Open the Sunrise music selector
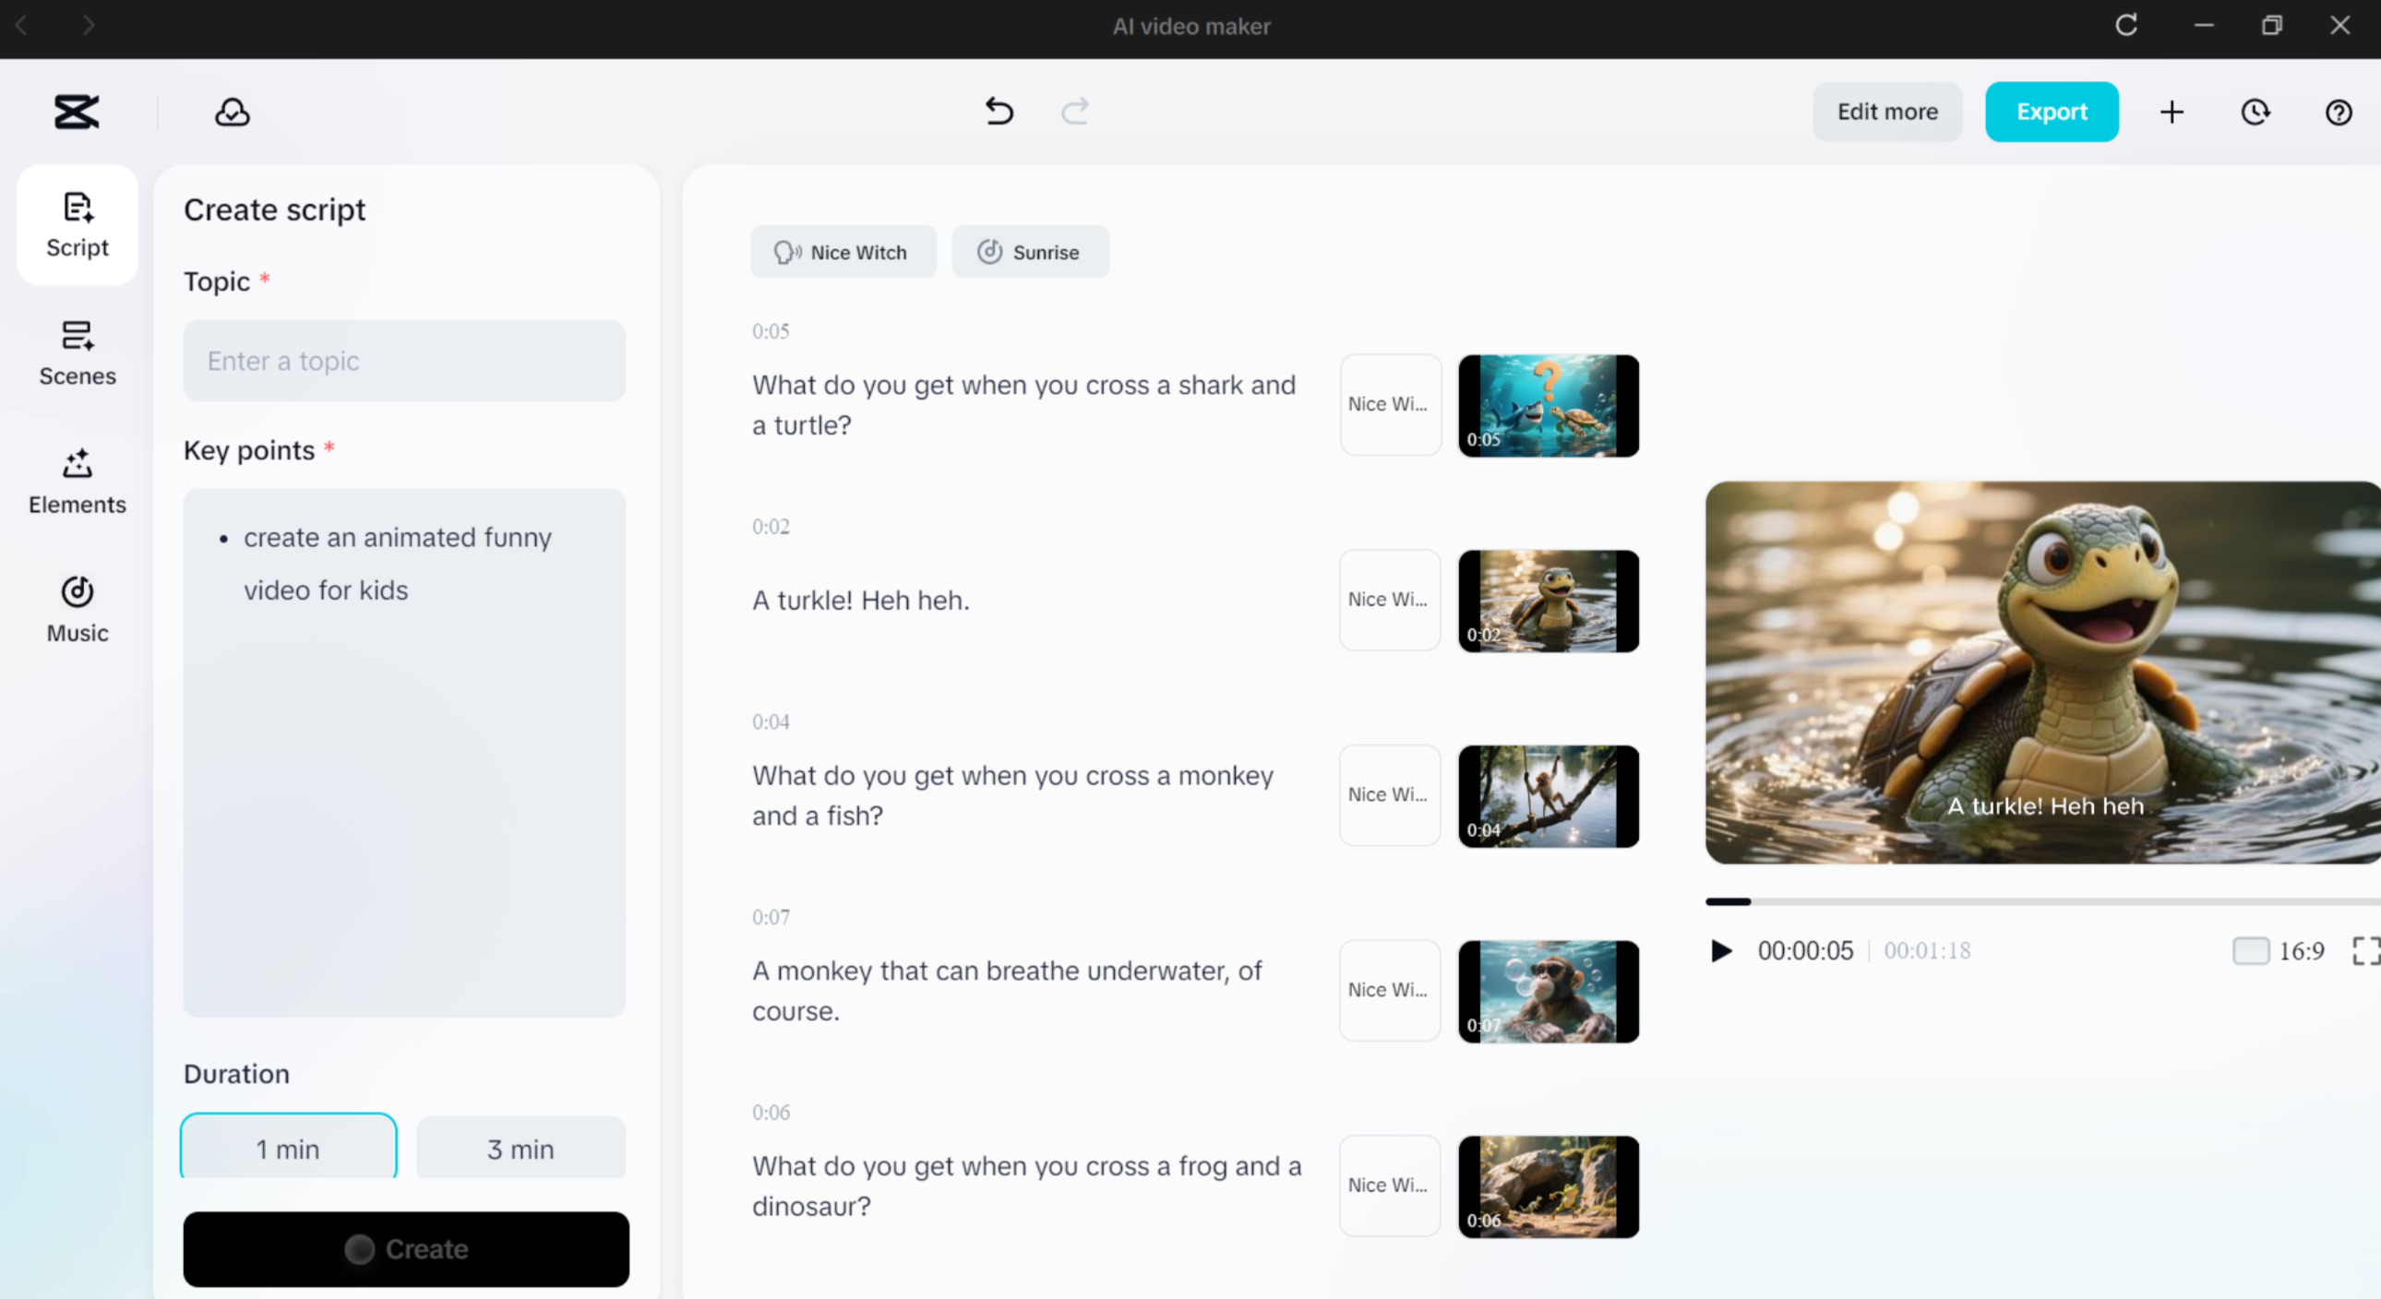 (x=1031, y=251)
